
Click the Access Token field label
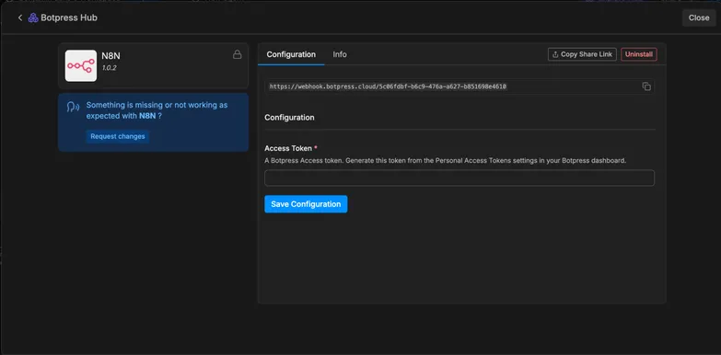[x=288, y=148]
